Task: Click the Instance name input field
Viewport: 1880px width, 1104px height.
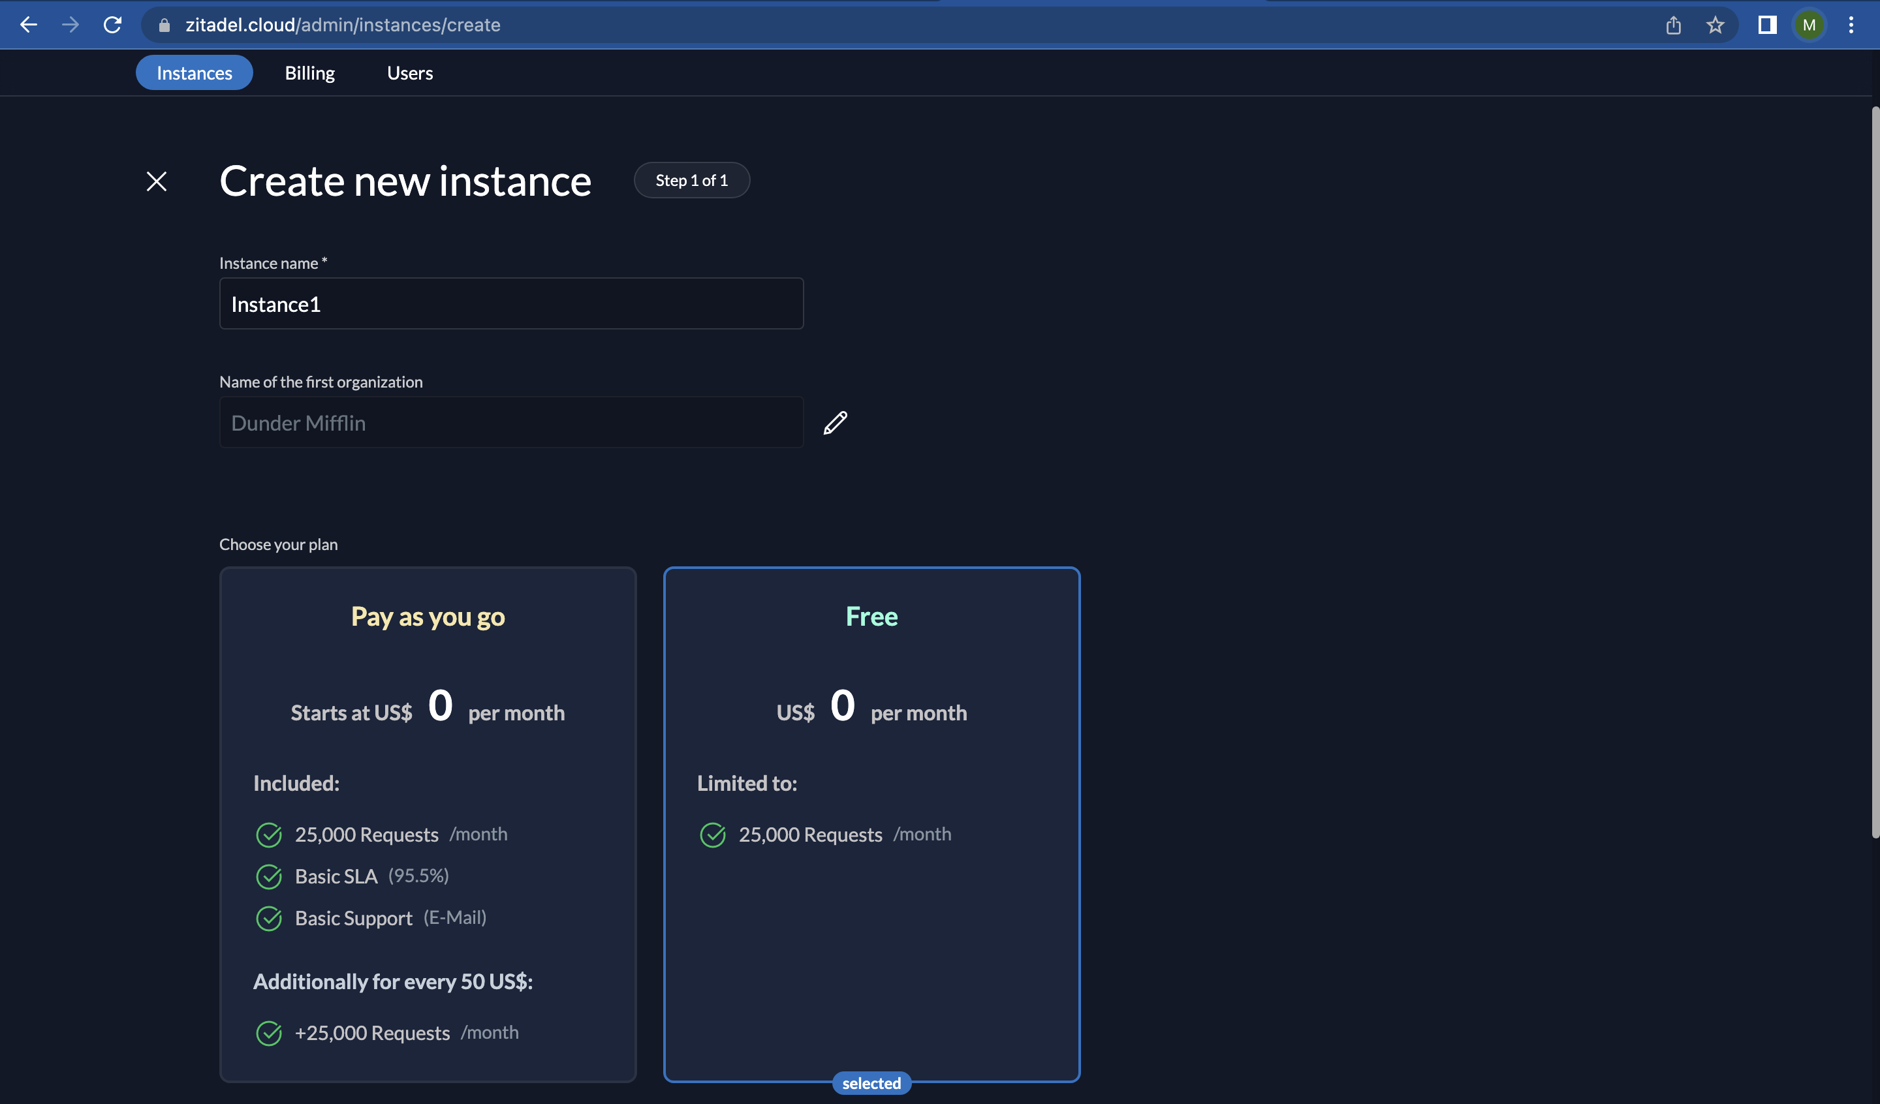Action: coord(511,303)
